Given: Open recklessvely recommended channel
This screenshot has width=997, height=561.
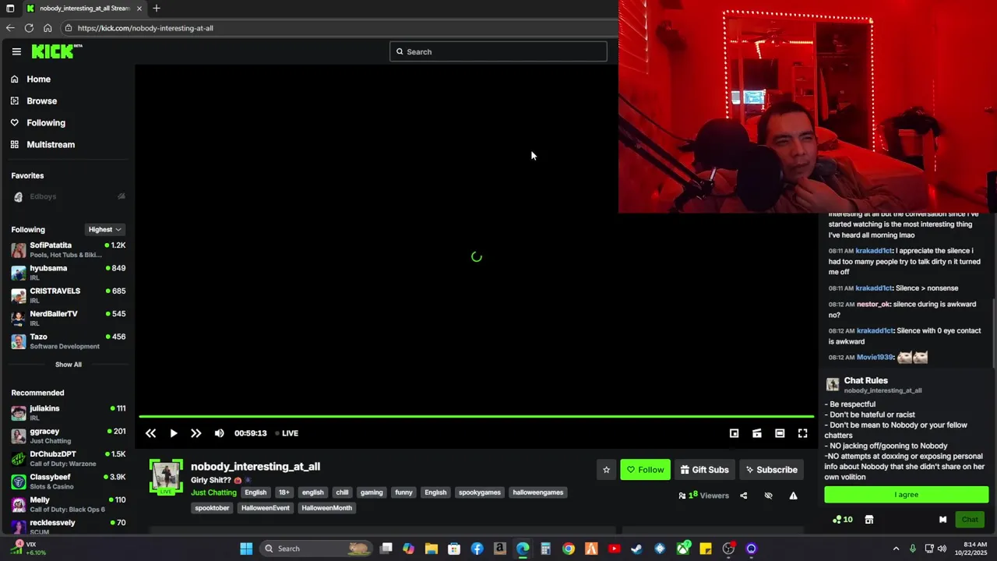Looking at the screenshot, I should pyautogui.click(x=68, y=527).
